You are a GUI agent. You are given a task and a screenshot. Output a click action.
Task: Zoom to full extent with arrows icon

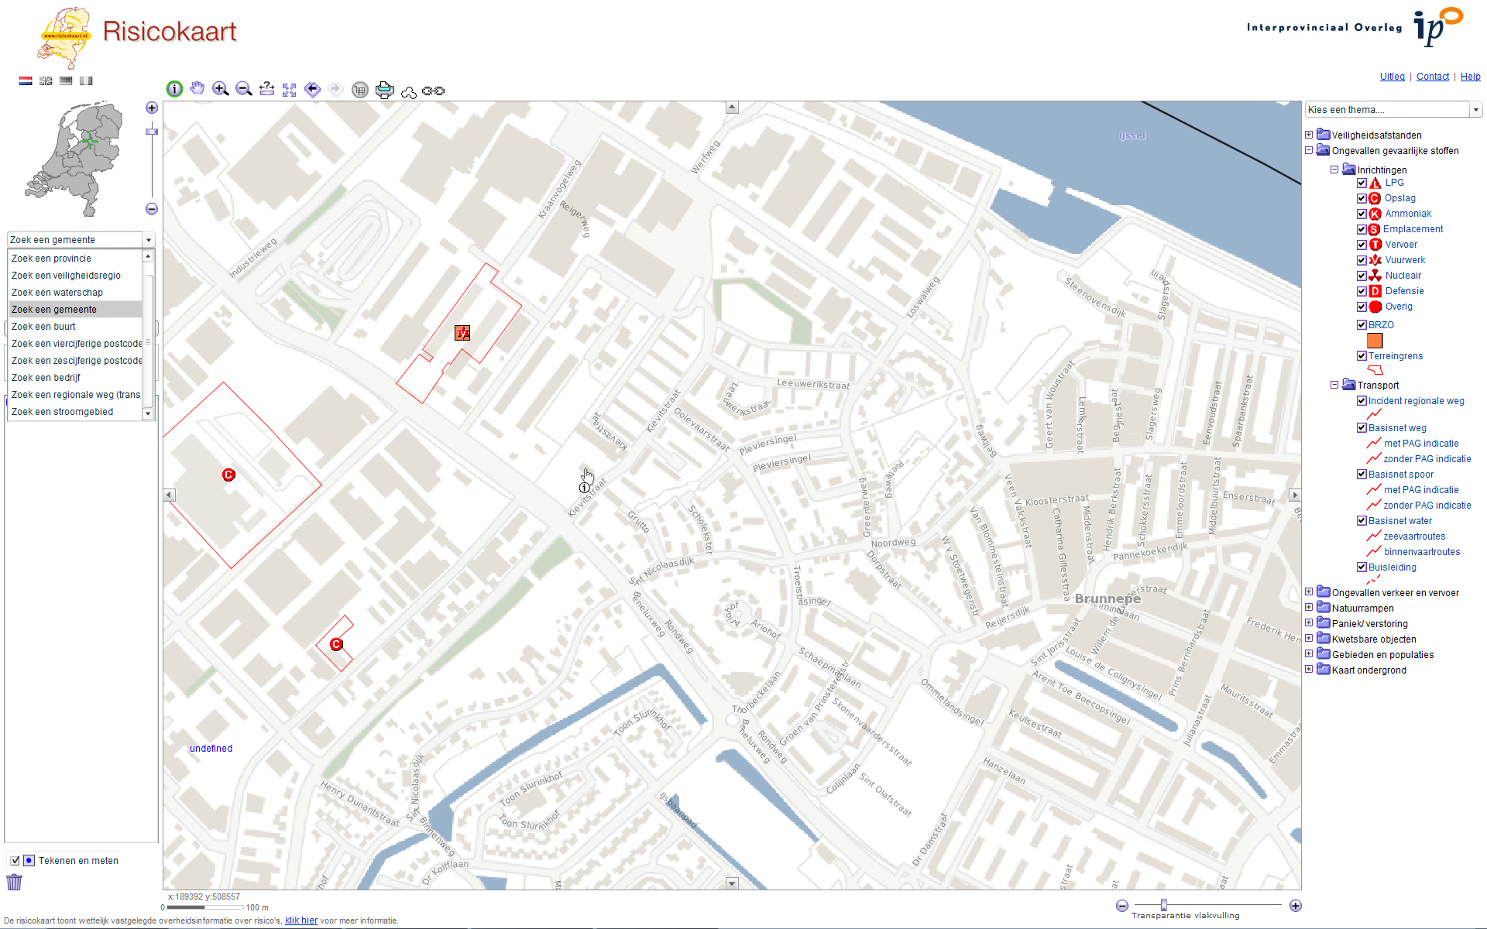290,90
